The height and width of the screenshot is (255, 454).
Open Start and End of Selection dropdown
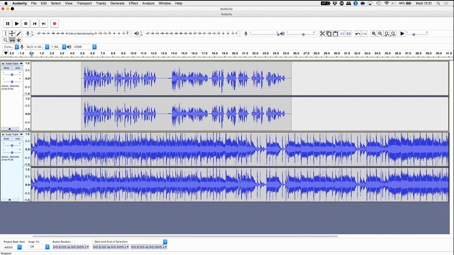click(129, 242)
